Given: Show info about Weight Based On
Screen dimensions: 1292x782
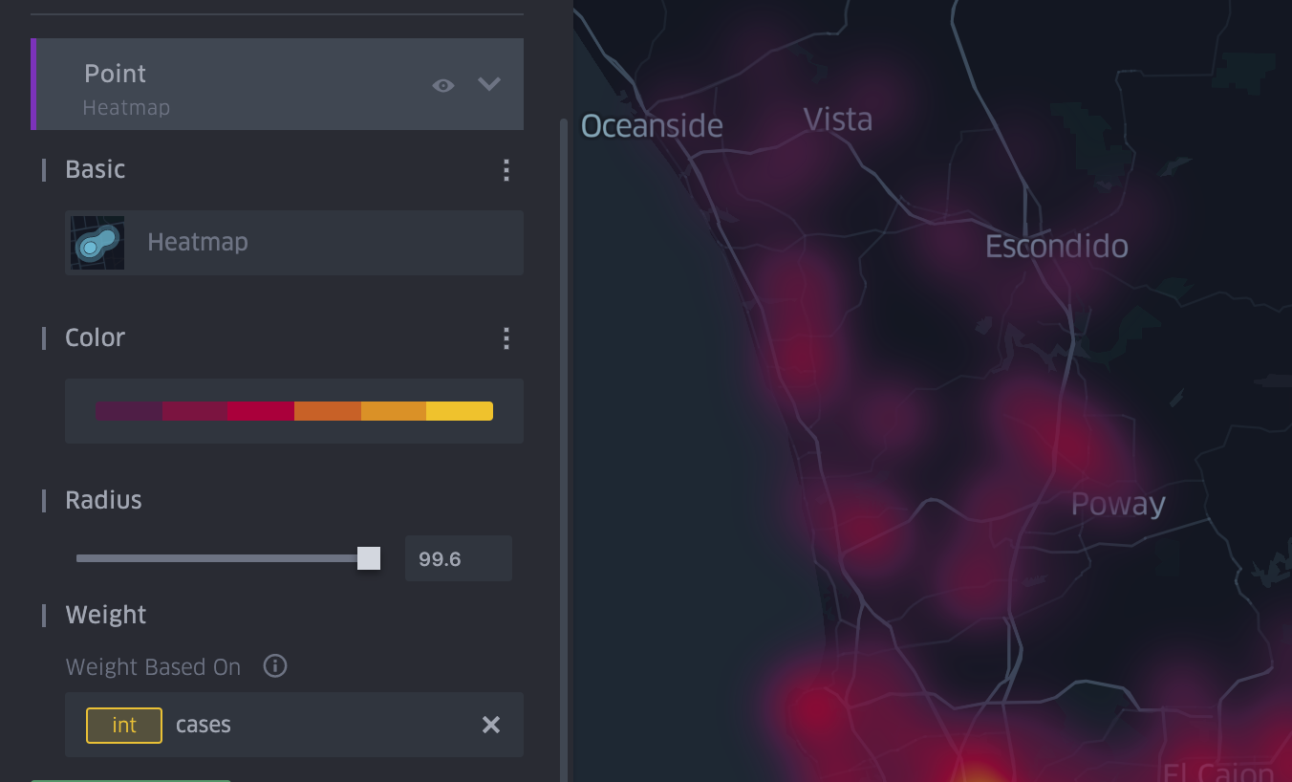Looking at the screenshot, I should coord(275,666).
